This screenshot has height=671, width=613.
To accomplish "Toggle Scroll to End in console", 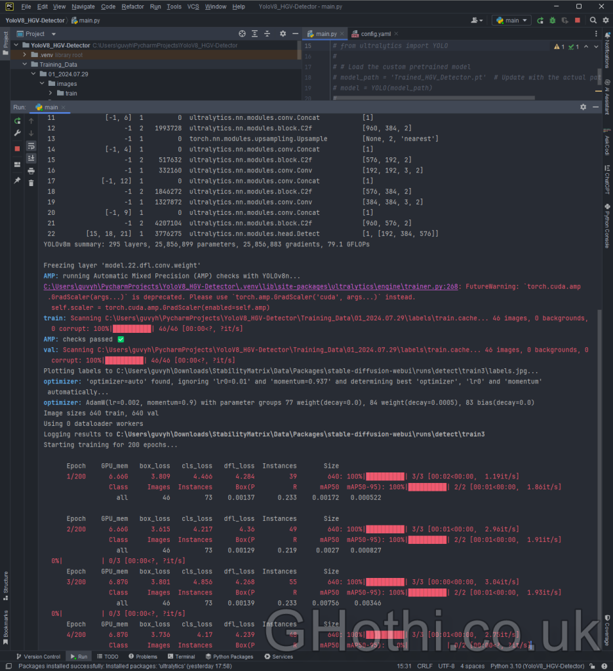I will pos(31,158).
